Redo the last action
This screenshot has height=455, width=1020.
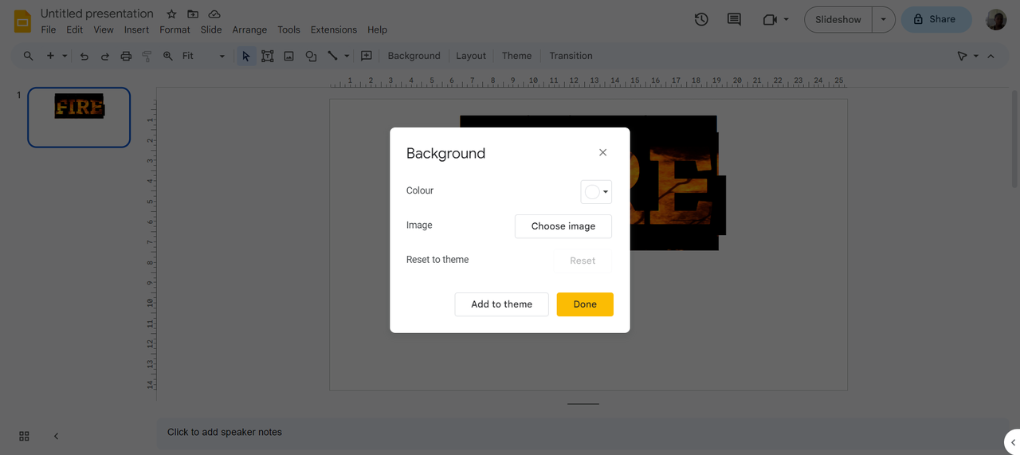[x=104, y=56]
